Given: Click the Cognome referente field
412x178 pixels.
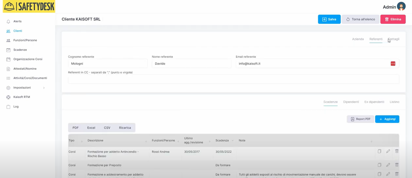Looking at the screenshot, I should [x=108, y=64].
